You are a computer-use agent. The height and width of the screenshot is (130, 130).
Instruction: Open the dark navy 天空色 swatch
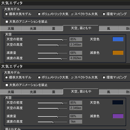(118, 102)
